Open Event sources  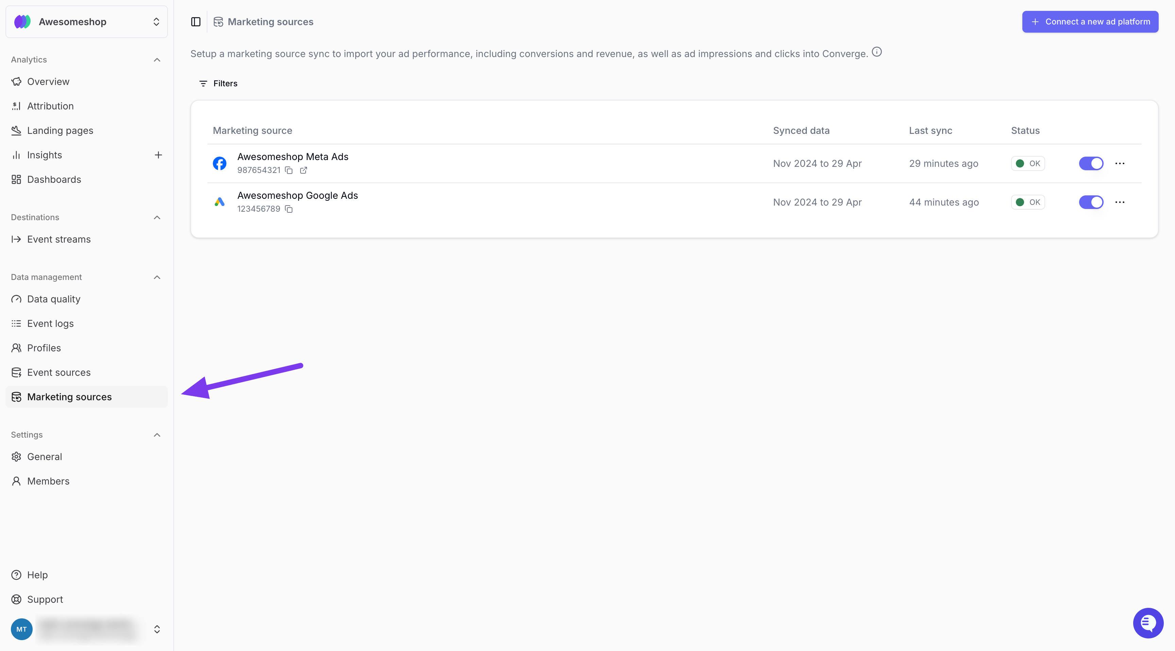(87, 372)
